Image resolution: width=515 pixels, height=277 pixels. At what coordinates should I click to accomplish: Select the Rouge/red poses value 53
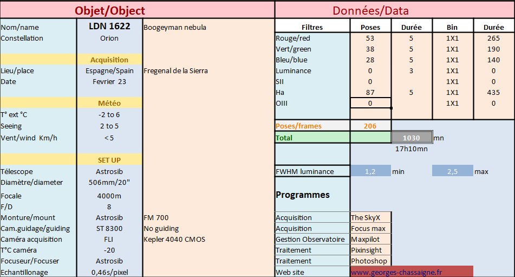(x=370, y=38)
